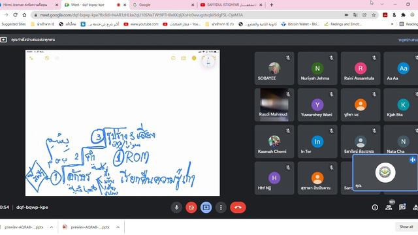This screenshot has height=235, width=418.
Task: Toggle the present screen button
Action: 206,208
